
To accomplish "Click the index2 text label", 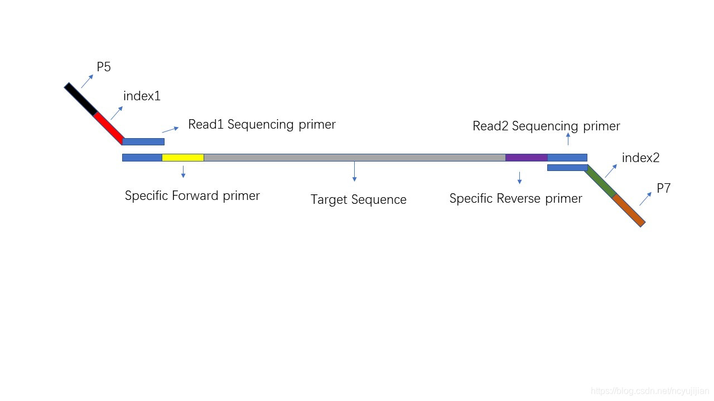I will tap(640, 158).
